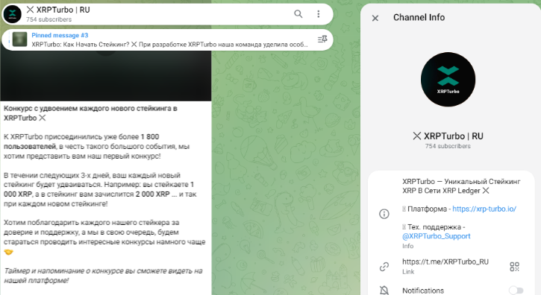This screenshot has height=295, width=541.
Task: Click the 754 subscribers text in chat header
Action: pyautogui.click(x=49, y=19)
